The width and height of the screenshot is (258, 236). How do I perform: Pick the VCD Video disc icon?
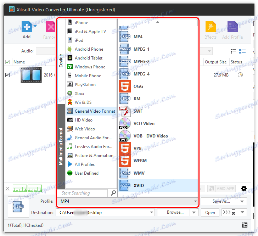pos(124,123)
